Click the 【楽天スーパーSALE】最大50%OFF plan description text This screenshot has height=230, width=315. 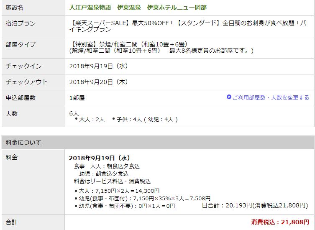[188, 26]
